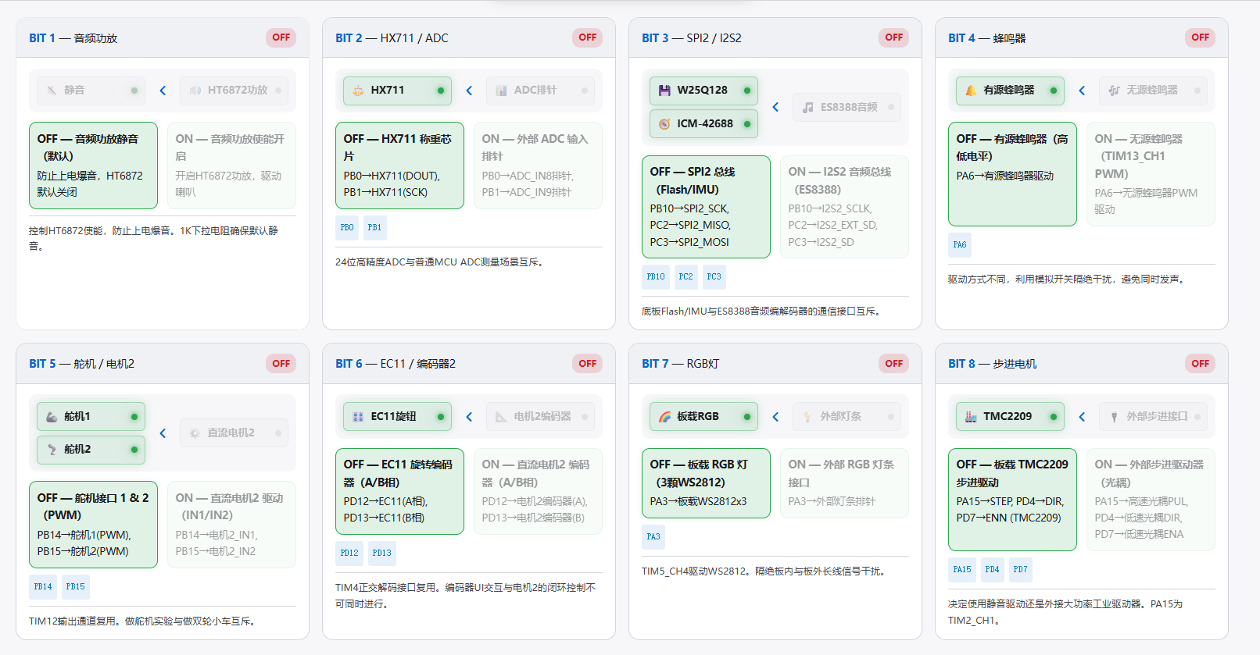Click the PB15 pin tag
The width and height of the screenshot is (1260, 655).
tap(76, 587)
